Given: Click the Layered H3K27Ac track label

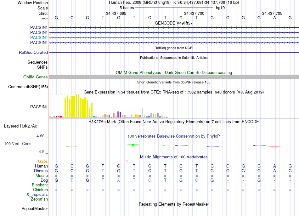Looking at the screenshot, I should [20, 126].
